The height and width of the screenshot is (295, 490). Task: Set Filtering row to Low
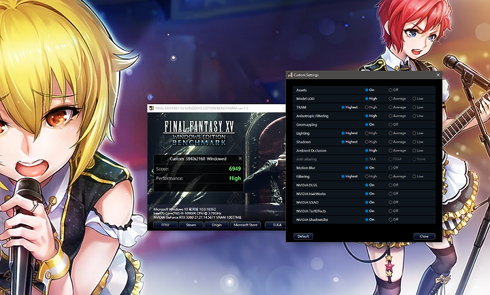(x=418, y=176)
